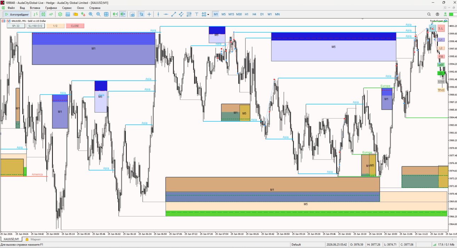Viewport: 457px width, 248px height.
Task: Select the XAUUSD,M1 chart tab
Action: (11, 239)
